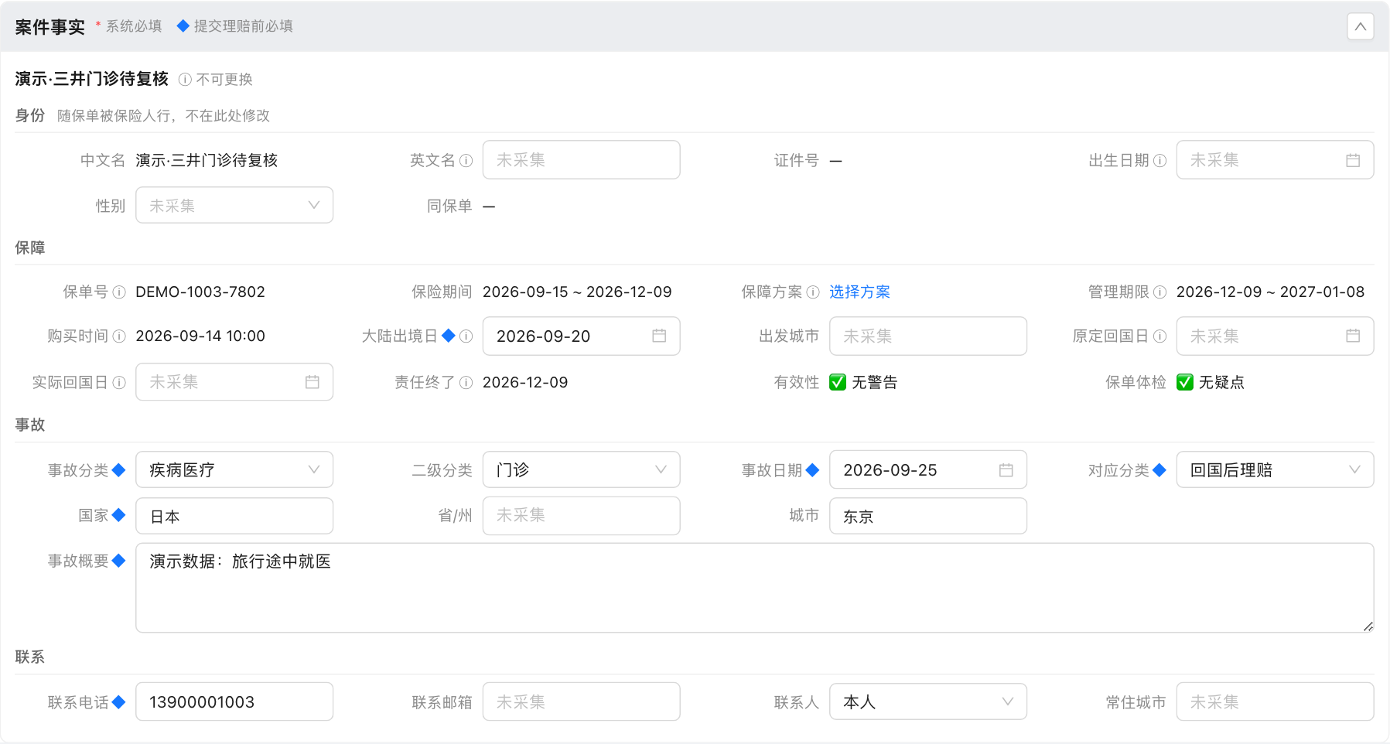This screenshot has width=1390, height=744.
Task: Collapse the 案件事实 panel with the top arrow
Action: [1360, 26]
